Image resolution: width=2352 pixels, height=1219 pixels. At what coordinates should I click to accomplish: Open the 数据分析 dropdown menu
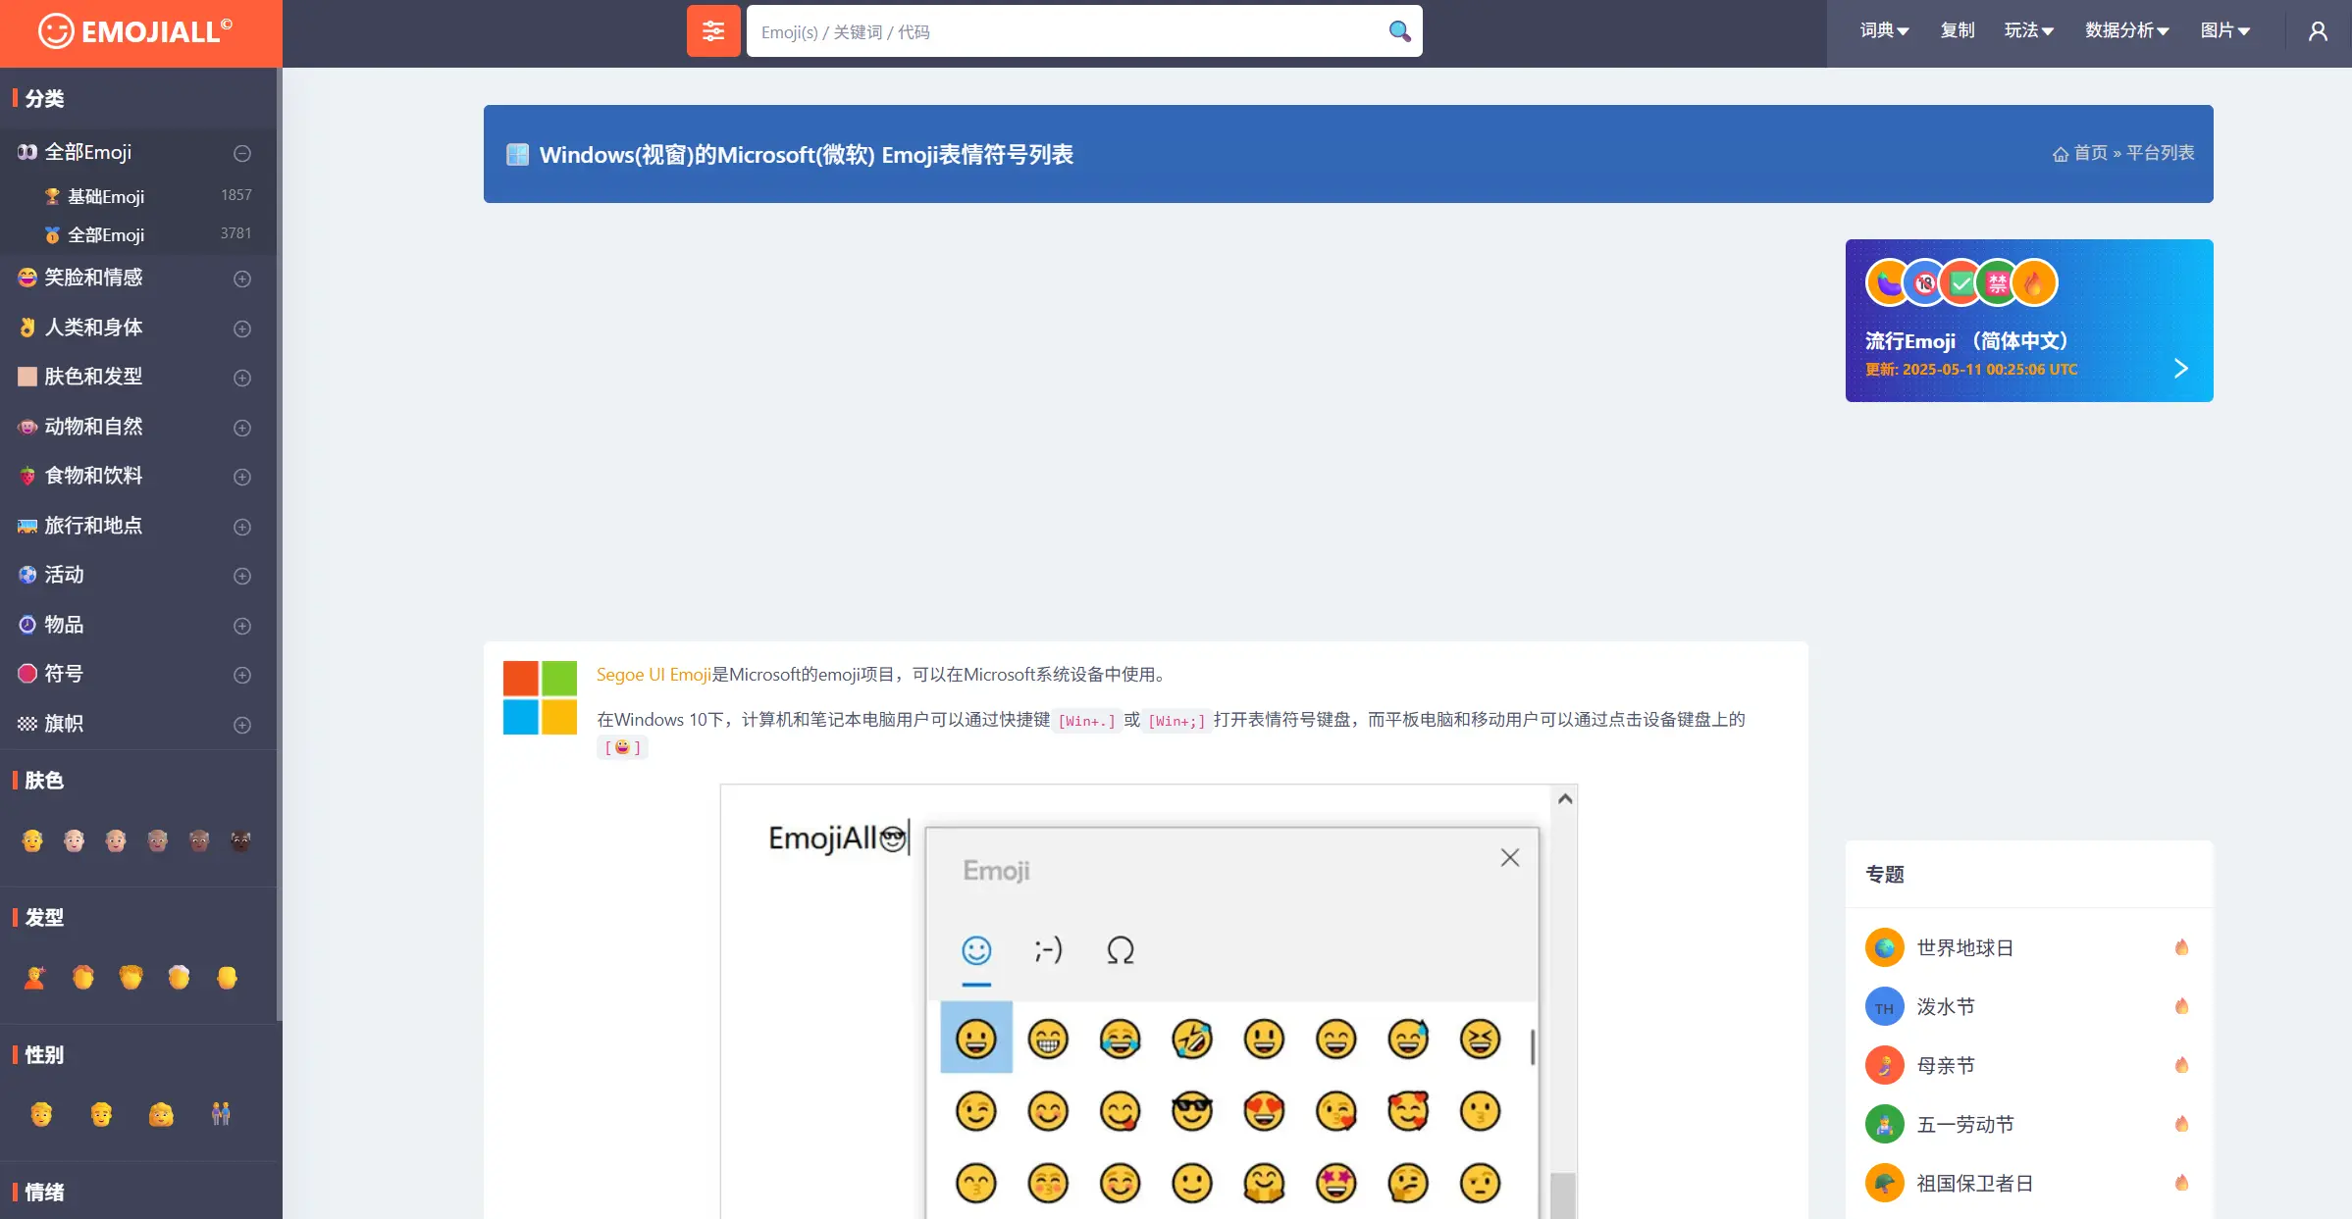2125,31
